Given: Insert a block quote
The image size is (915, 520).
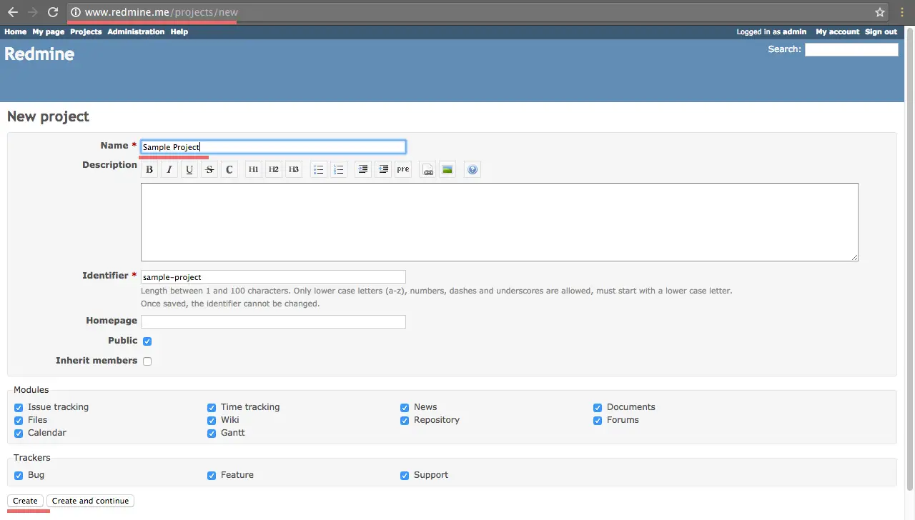Looking at the screenshot, I should (x=363, y=169).
